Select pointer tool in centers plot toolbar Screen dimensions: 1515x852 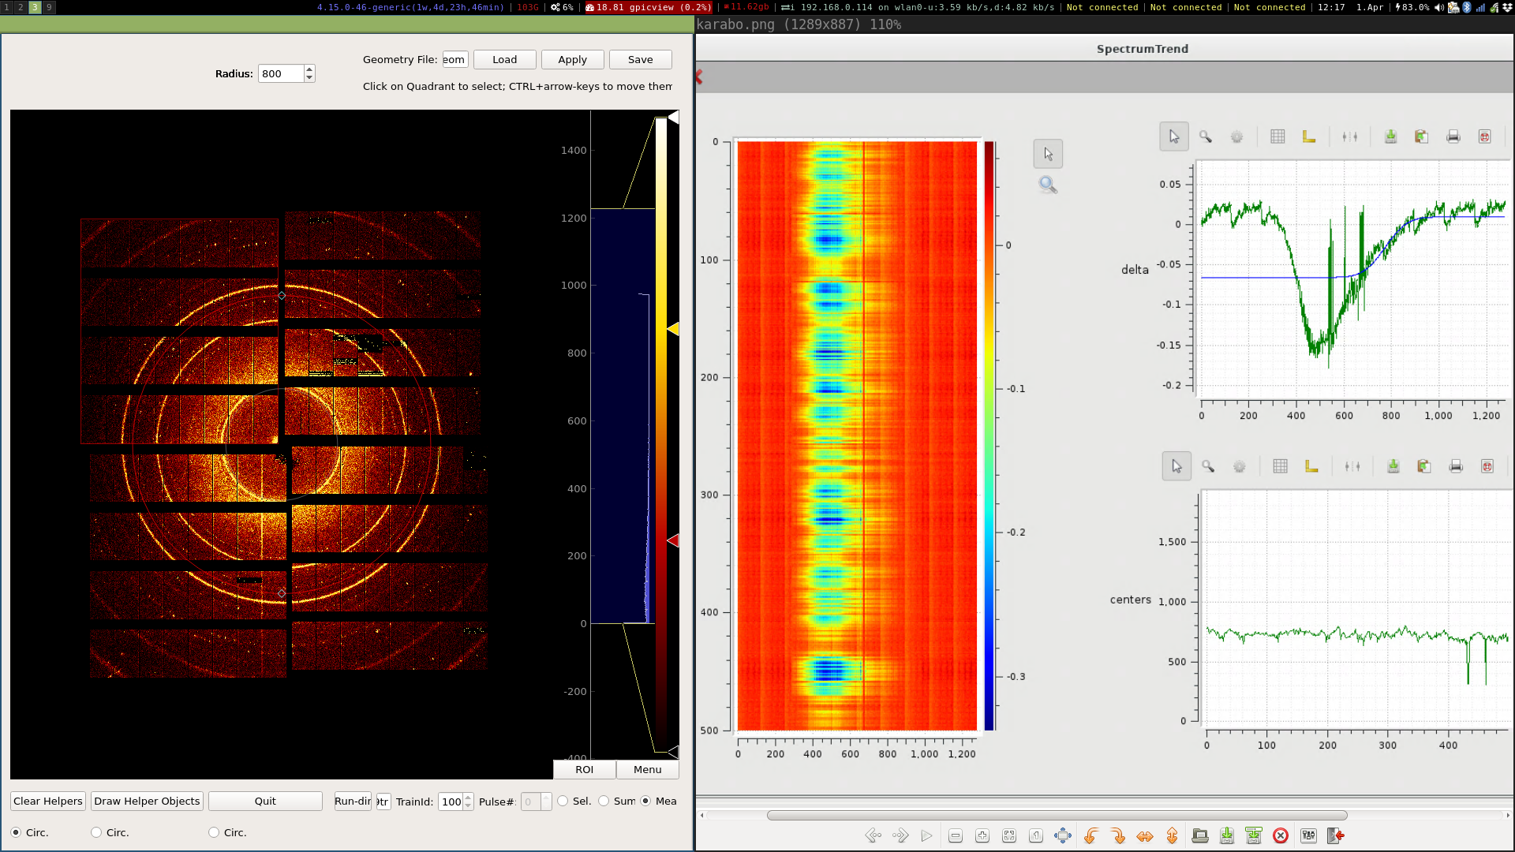pos(1176,466)
